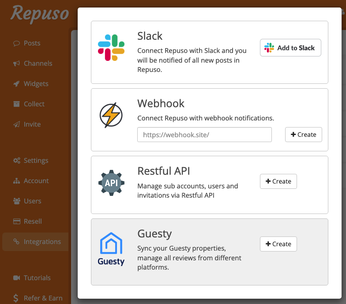Click the Slack heading text
This screenshot has width=346, height=304.
point(150,36)
